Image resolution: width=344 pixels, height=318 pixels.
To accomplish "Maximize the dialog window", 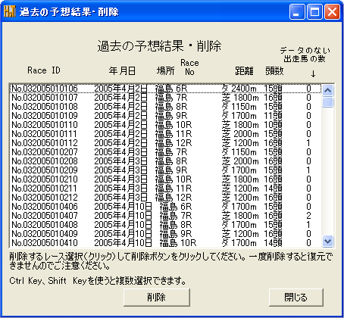I will 314,11.
